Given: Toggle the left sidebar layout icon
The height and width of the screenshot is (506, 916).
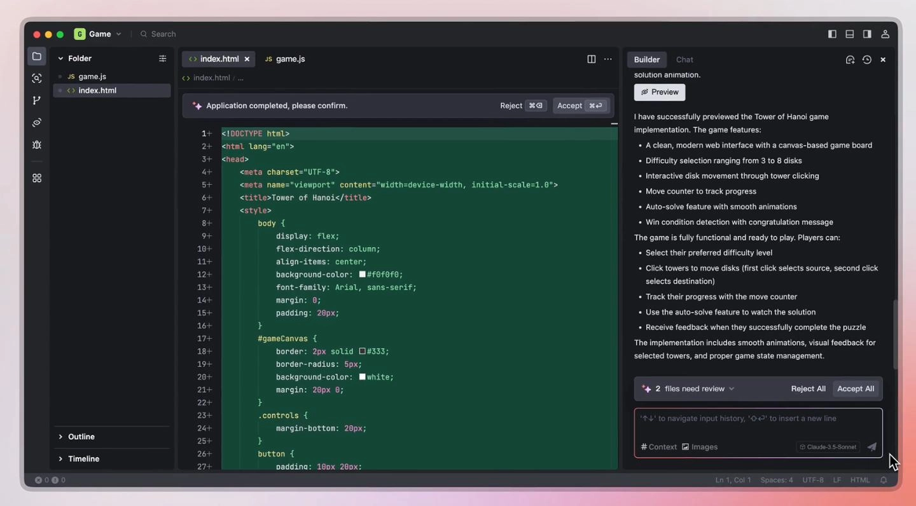Looking at the screenshot, I should click(x=832, y=34).
